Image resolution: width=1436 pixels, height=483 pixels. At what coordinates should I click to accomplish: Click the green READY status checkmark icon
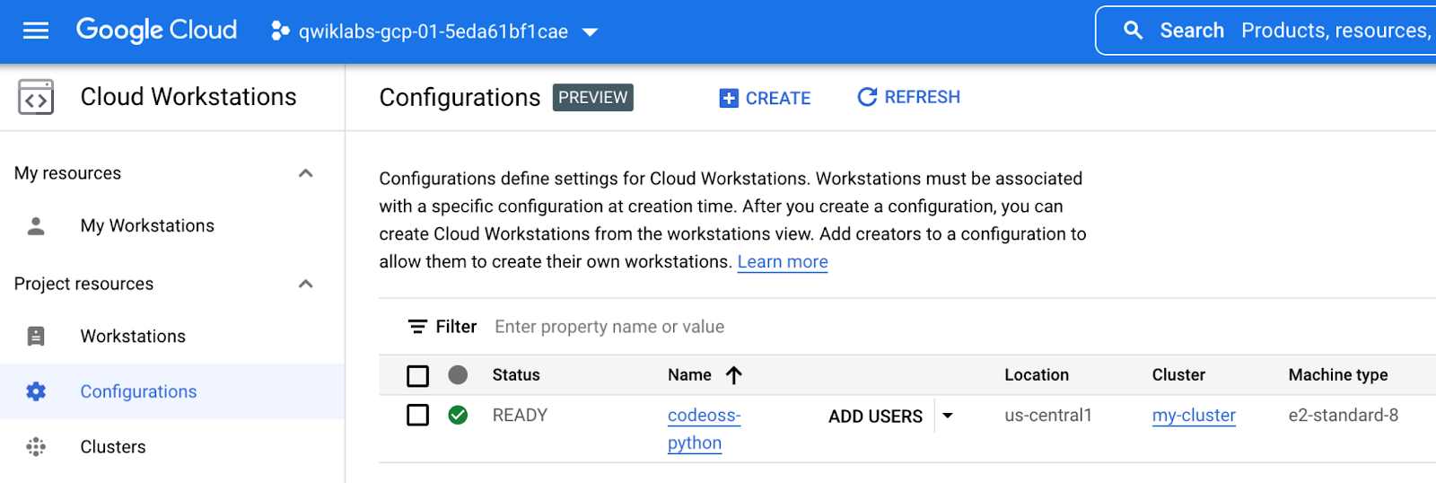coord(458,415)
